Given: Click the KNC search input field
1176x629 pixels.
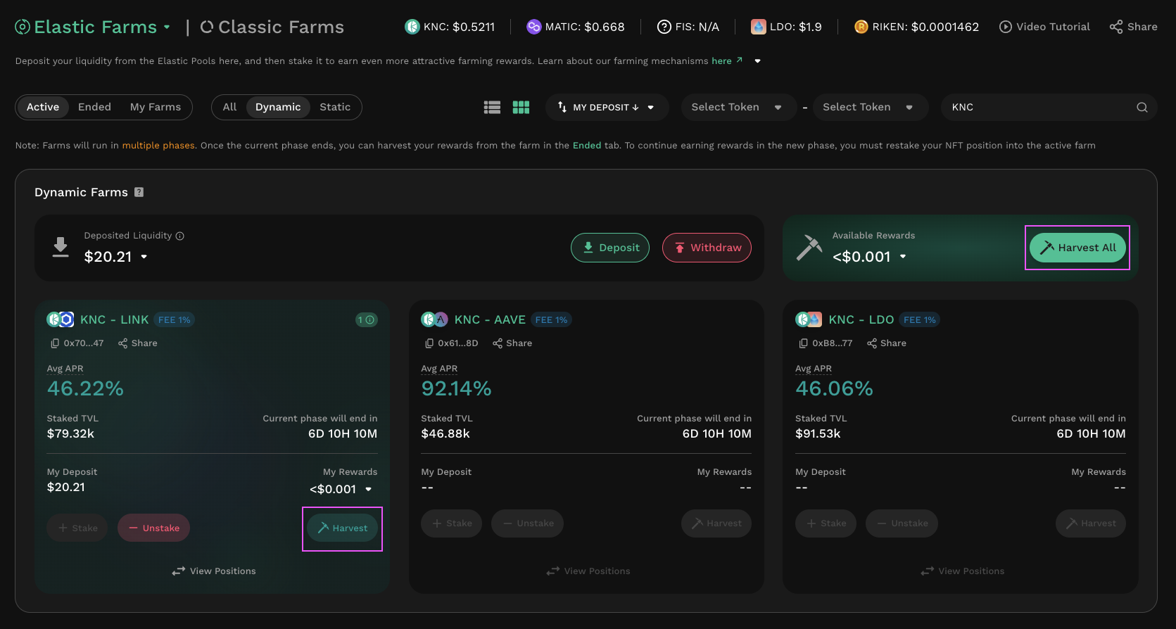Looking at the screenshot, I should point(1038,107).
